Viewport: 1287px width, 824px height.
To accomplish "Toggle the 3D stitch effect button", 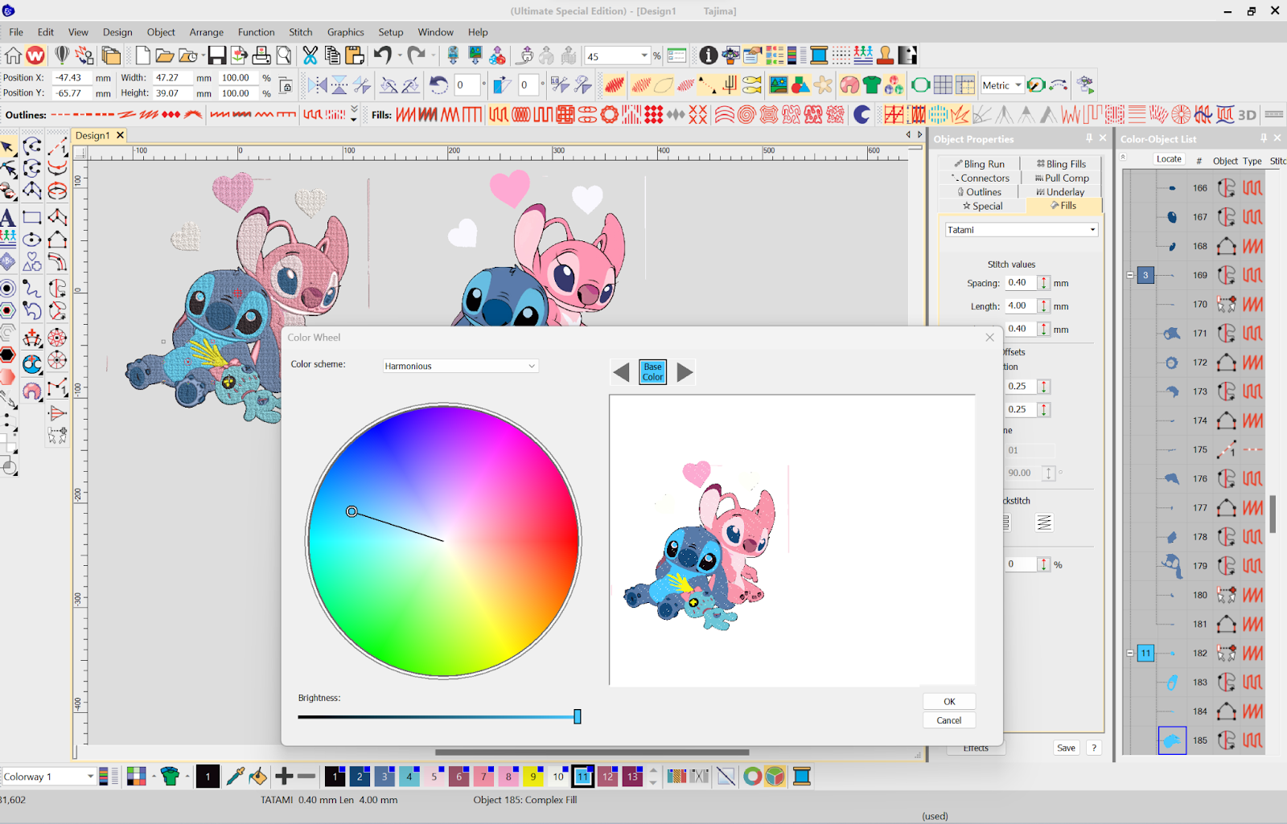I will pos(1247,115).
